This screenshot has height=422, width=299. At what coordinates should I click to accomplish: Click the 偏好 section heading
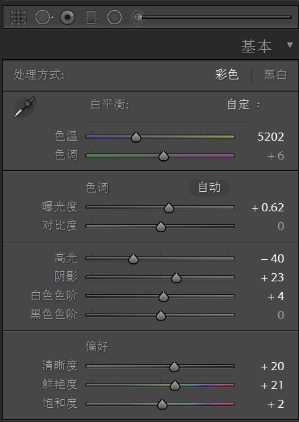pyautogui.click(x=97, y=347)
